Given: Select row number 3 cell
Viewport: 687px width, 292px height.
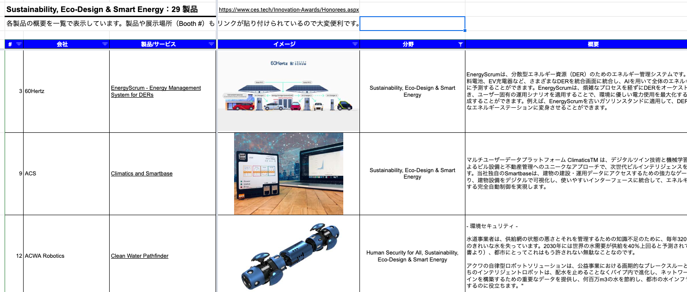Looking at the screenshot, I should pyautogui.click(x=14, y=91).
